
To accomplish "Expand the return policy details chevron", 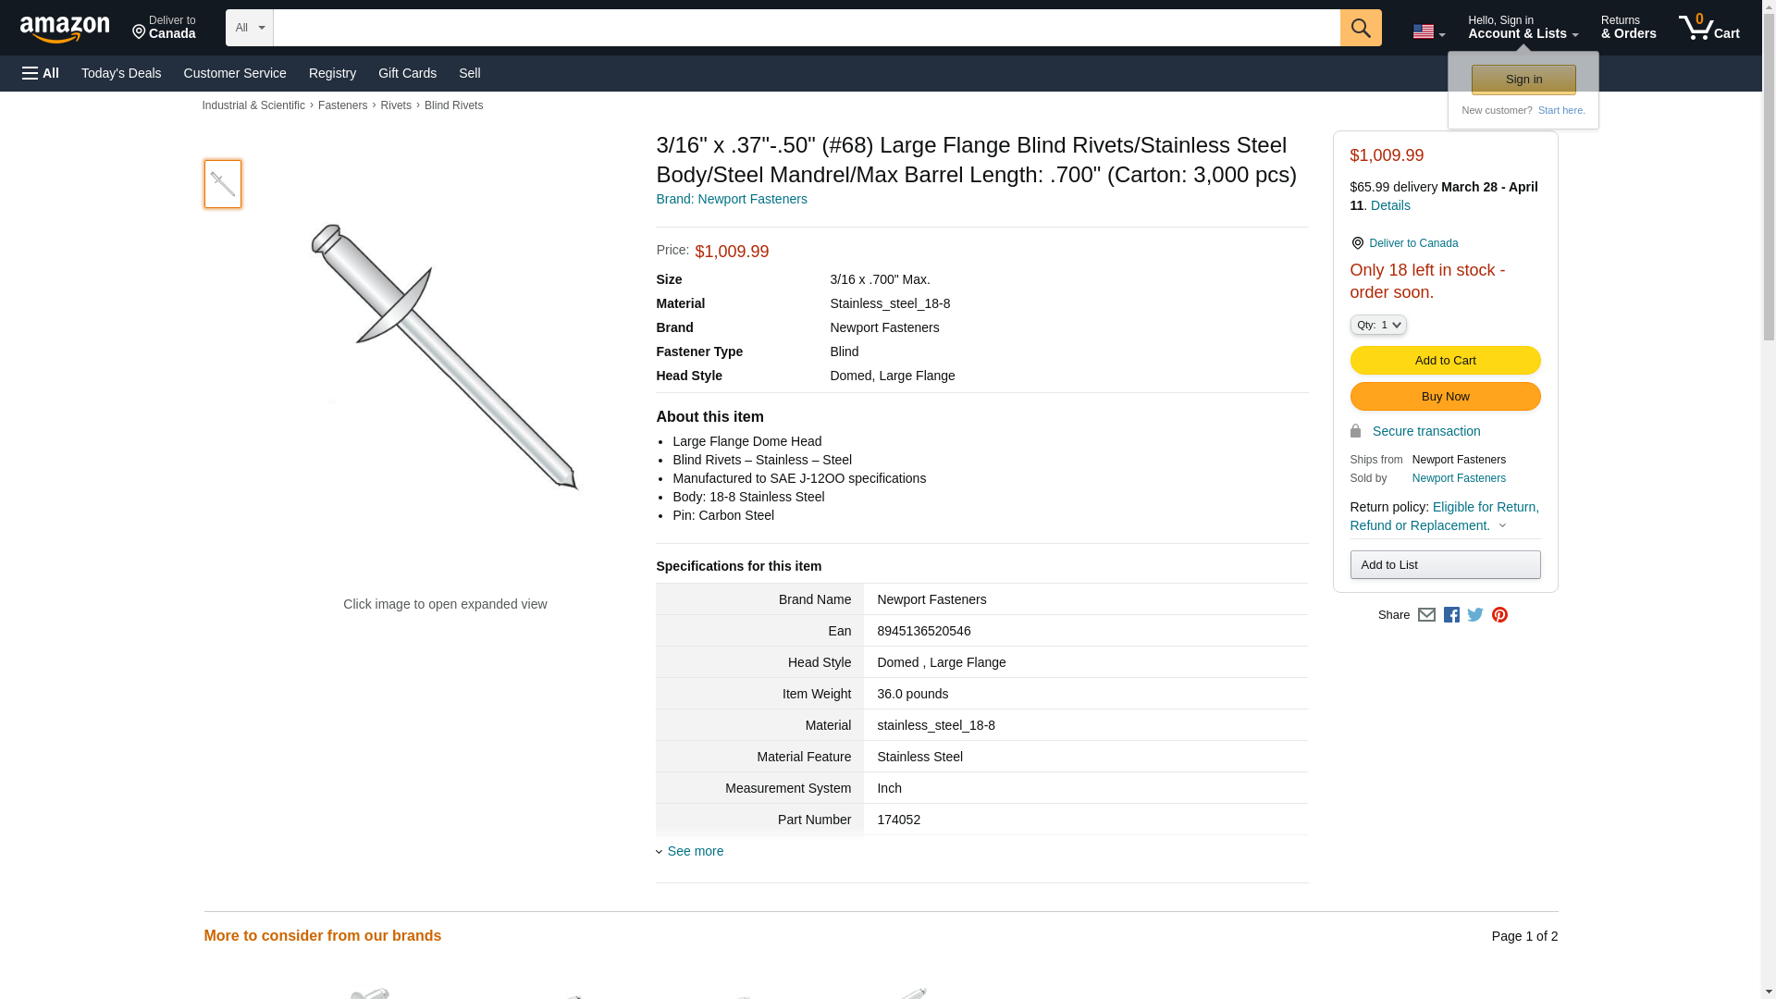I will click(x=1502, y=525).
